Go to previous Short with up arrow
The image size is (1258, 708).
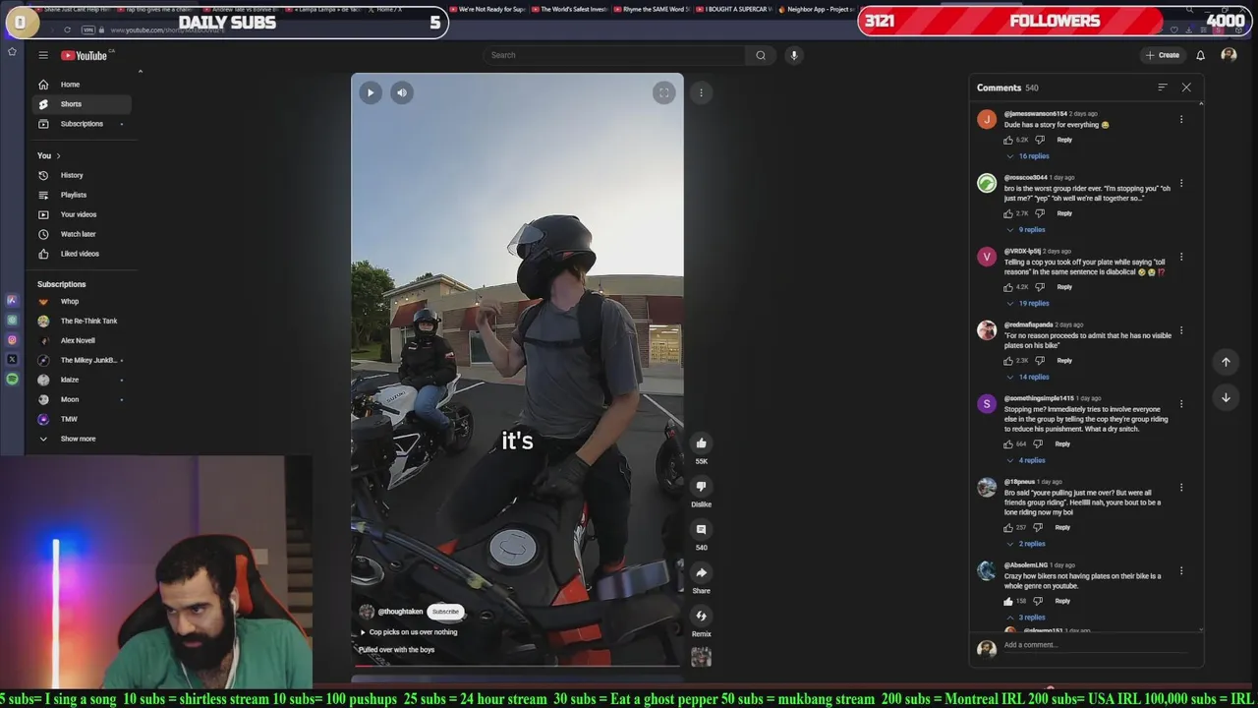click(x=1226, y=362)
